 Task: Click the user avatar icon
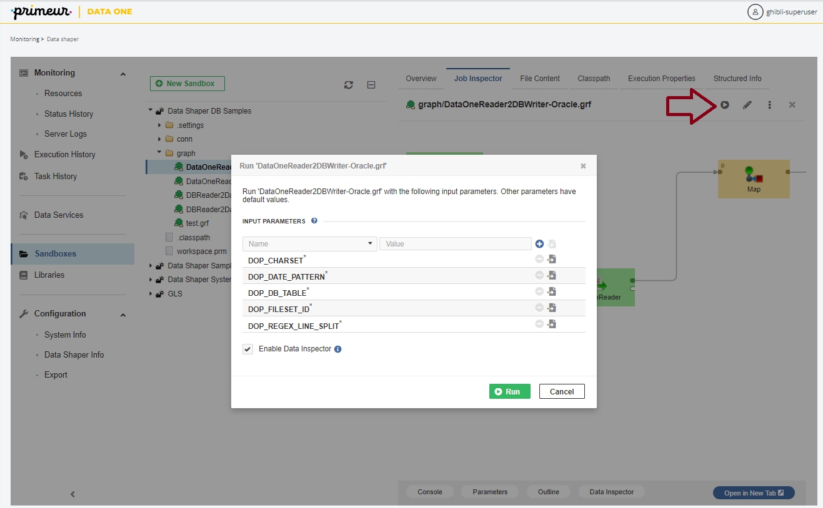[x=756, y=11]
